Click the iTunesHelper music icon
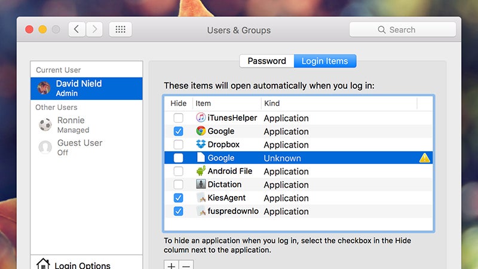The image size is (478, 269). 201,118
